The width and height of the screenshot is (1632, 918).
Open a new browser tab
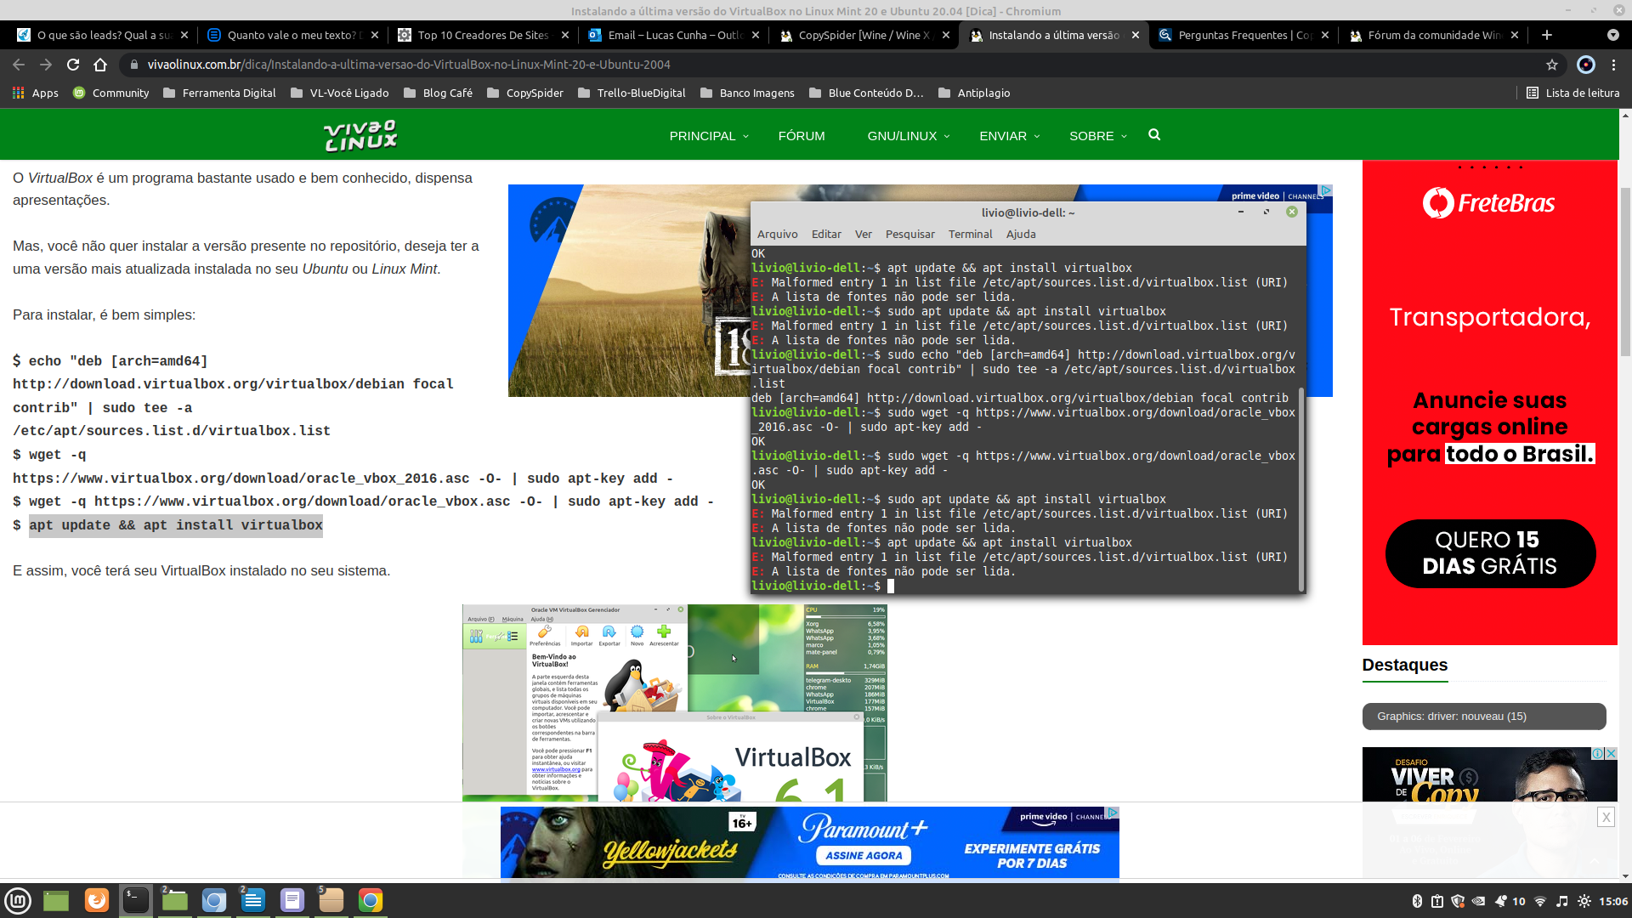click(x=1547, y=35)
